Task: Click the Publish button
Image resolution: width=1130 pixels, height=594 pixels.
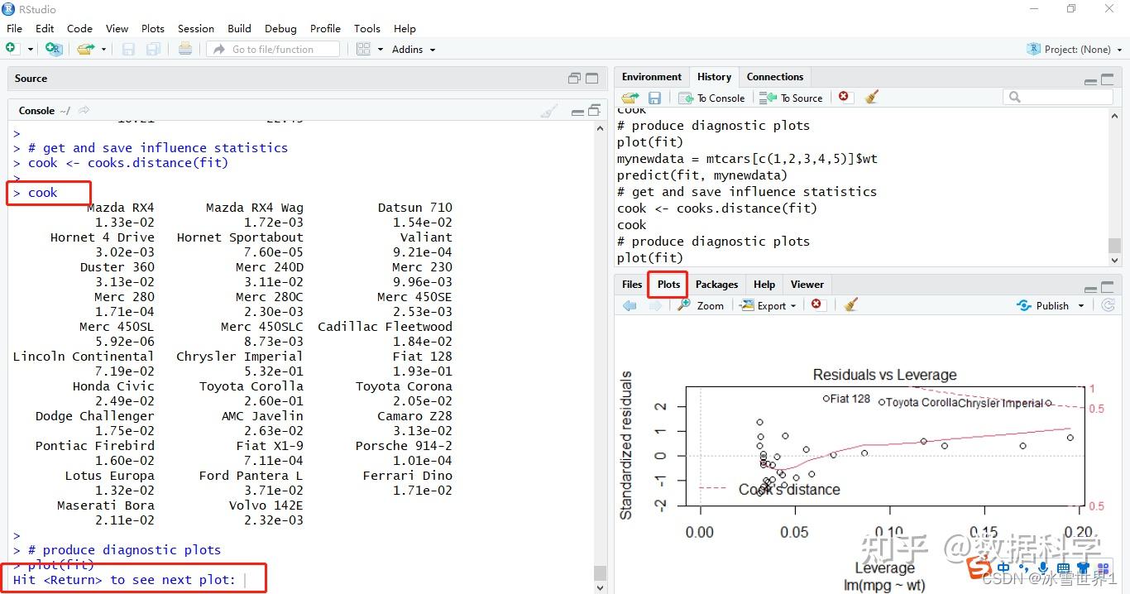Action: click(1043, 305)
